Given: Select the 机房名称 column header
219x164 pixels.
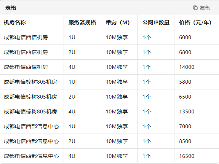Looking at the screenshot, I should [15, 22].
